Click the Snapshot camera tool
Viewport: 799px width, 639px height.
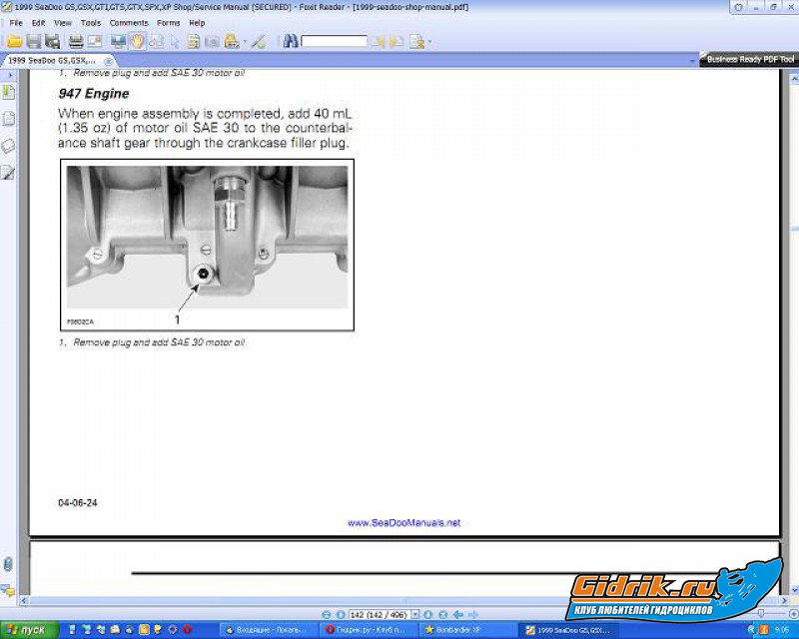pyautogui.click(x=212, y=42)
